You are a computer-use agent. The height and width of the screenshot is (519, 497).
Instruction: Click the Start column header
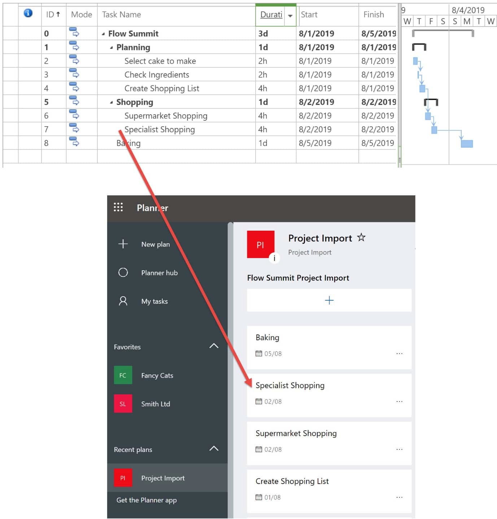[x=327, y=15]
